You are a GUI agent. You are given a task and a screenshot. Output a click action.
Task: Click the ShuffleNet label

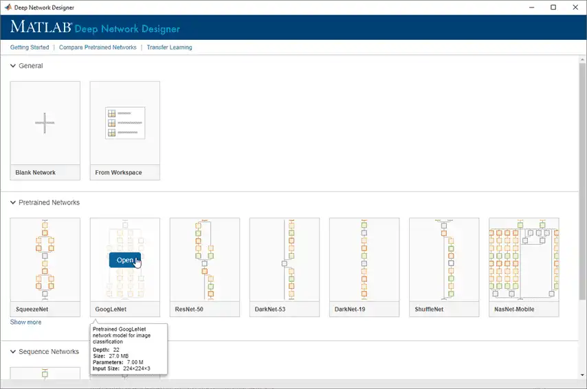tap(429, 309)
